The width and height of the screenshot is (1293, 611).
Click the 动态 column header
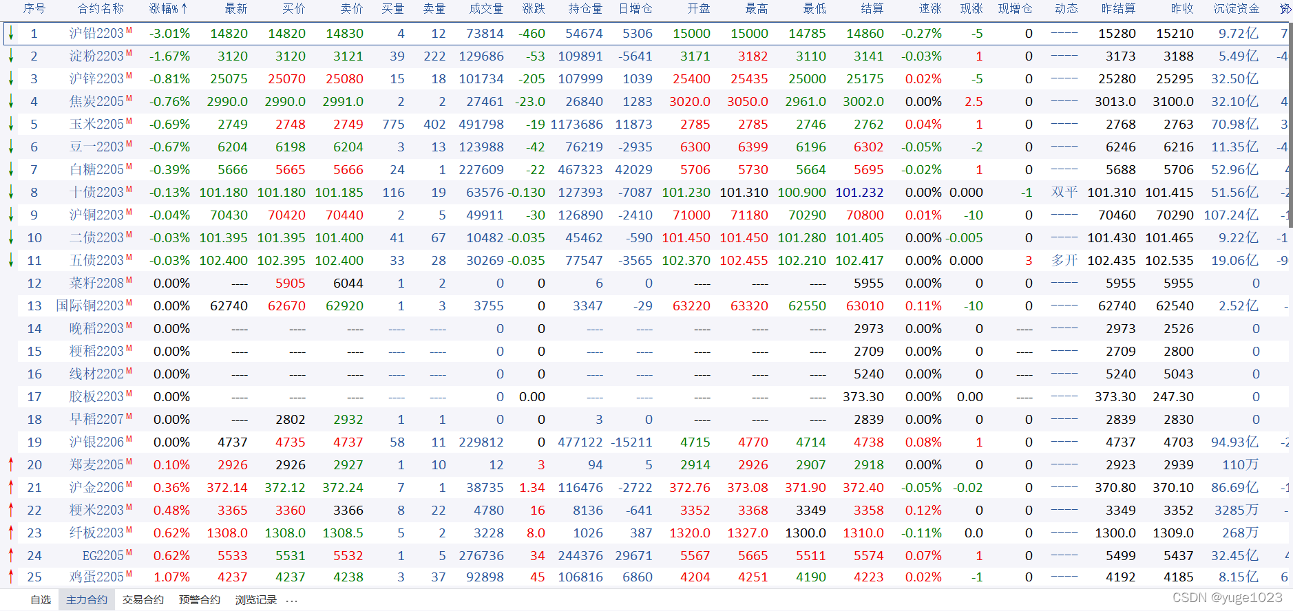point(1066,9)
